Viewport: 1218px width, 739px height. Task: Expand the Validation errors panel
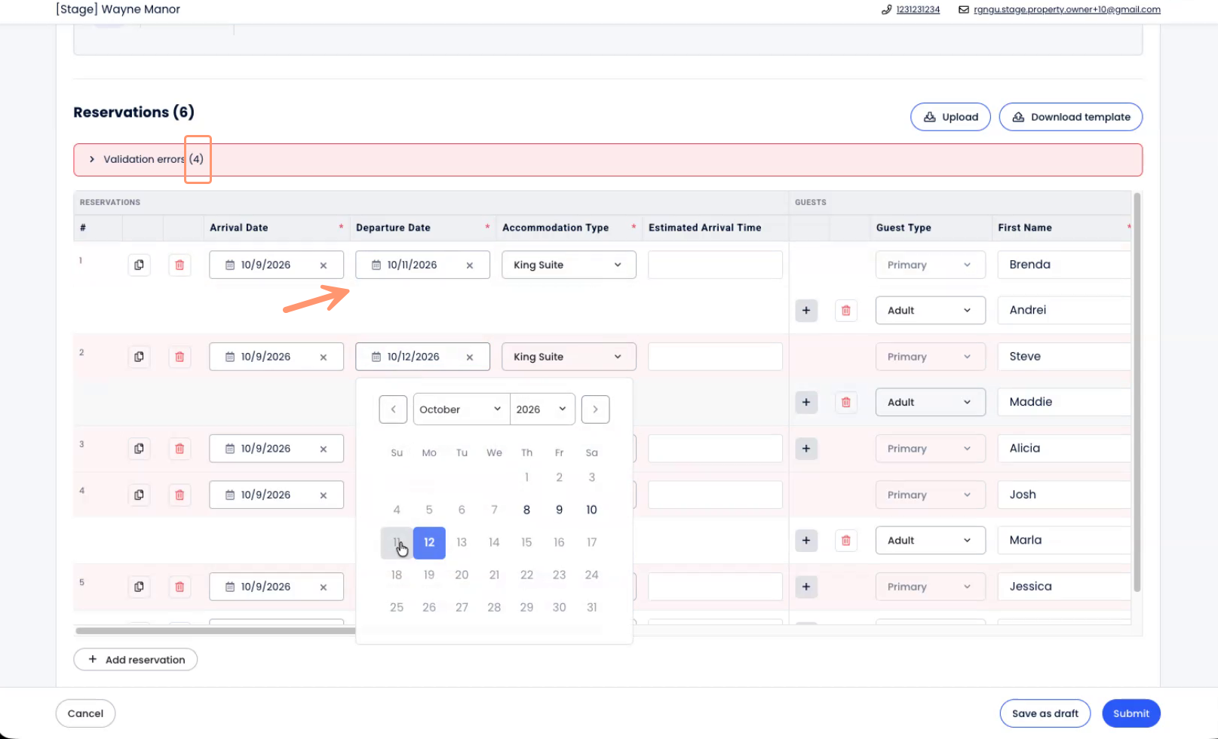point(92,159)
